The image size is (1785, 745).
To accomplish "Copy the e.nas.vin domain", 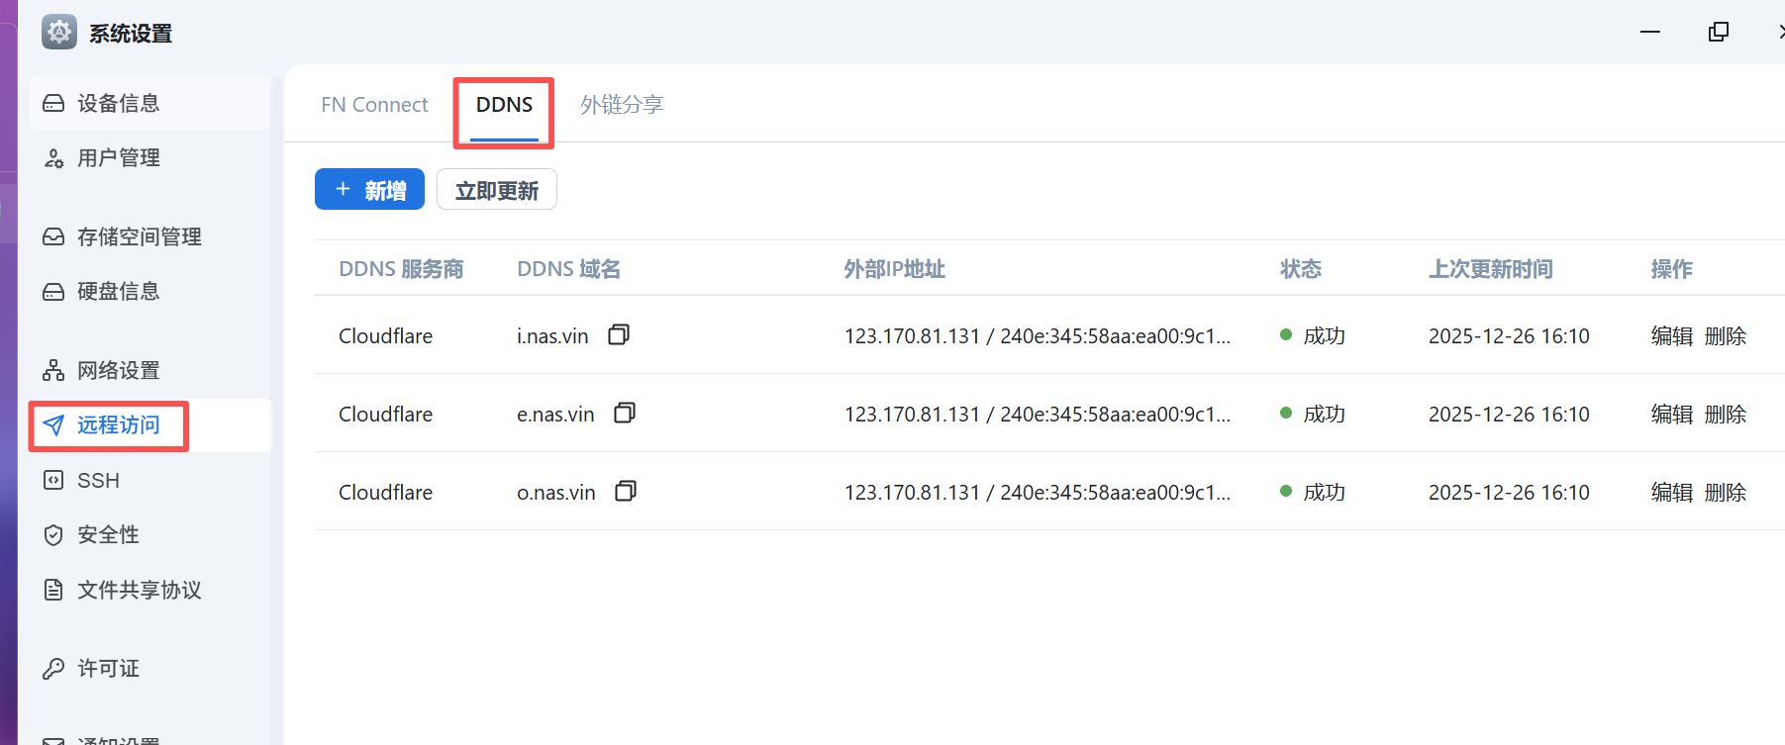I will point(625,414).
